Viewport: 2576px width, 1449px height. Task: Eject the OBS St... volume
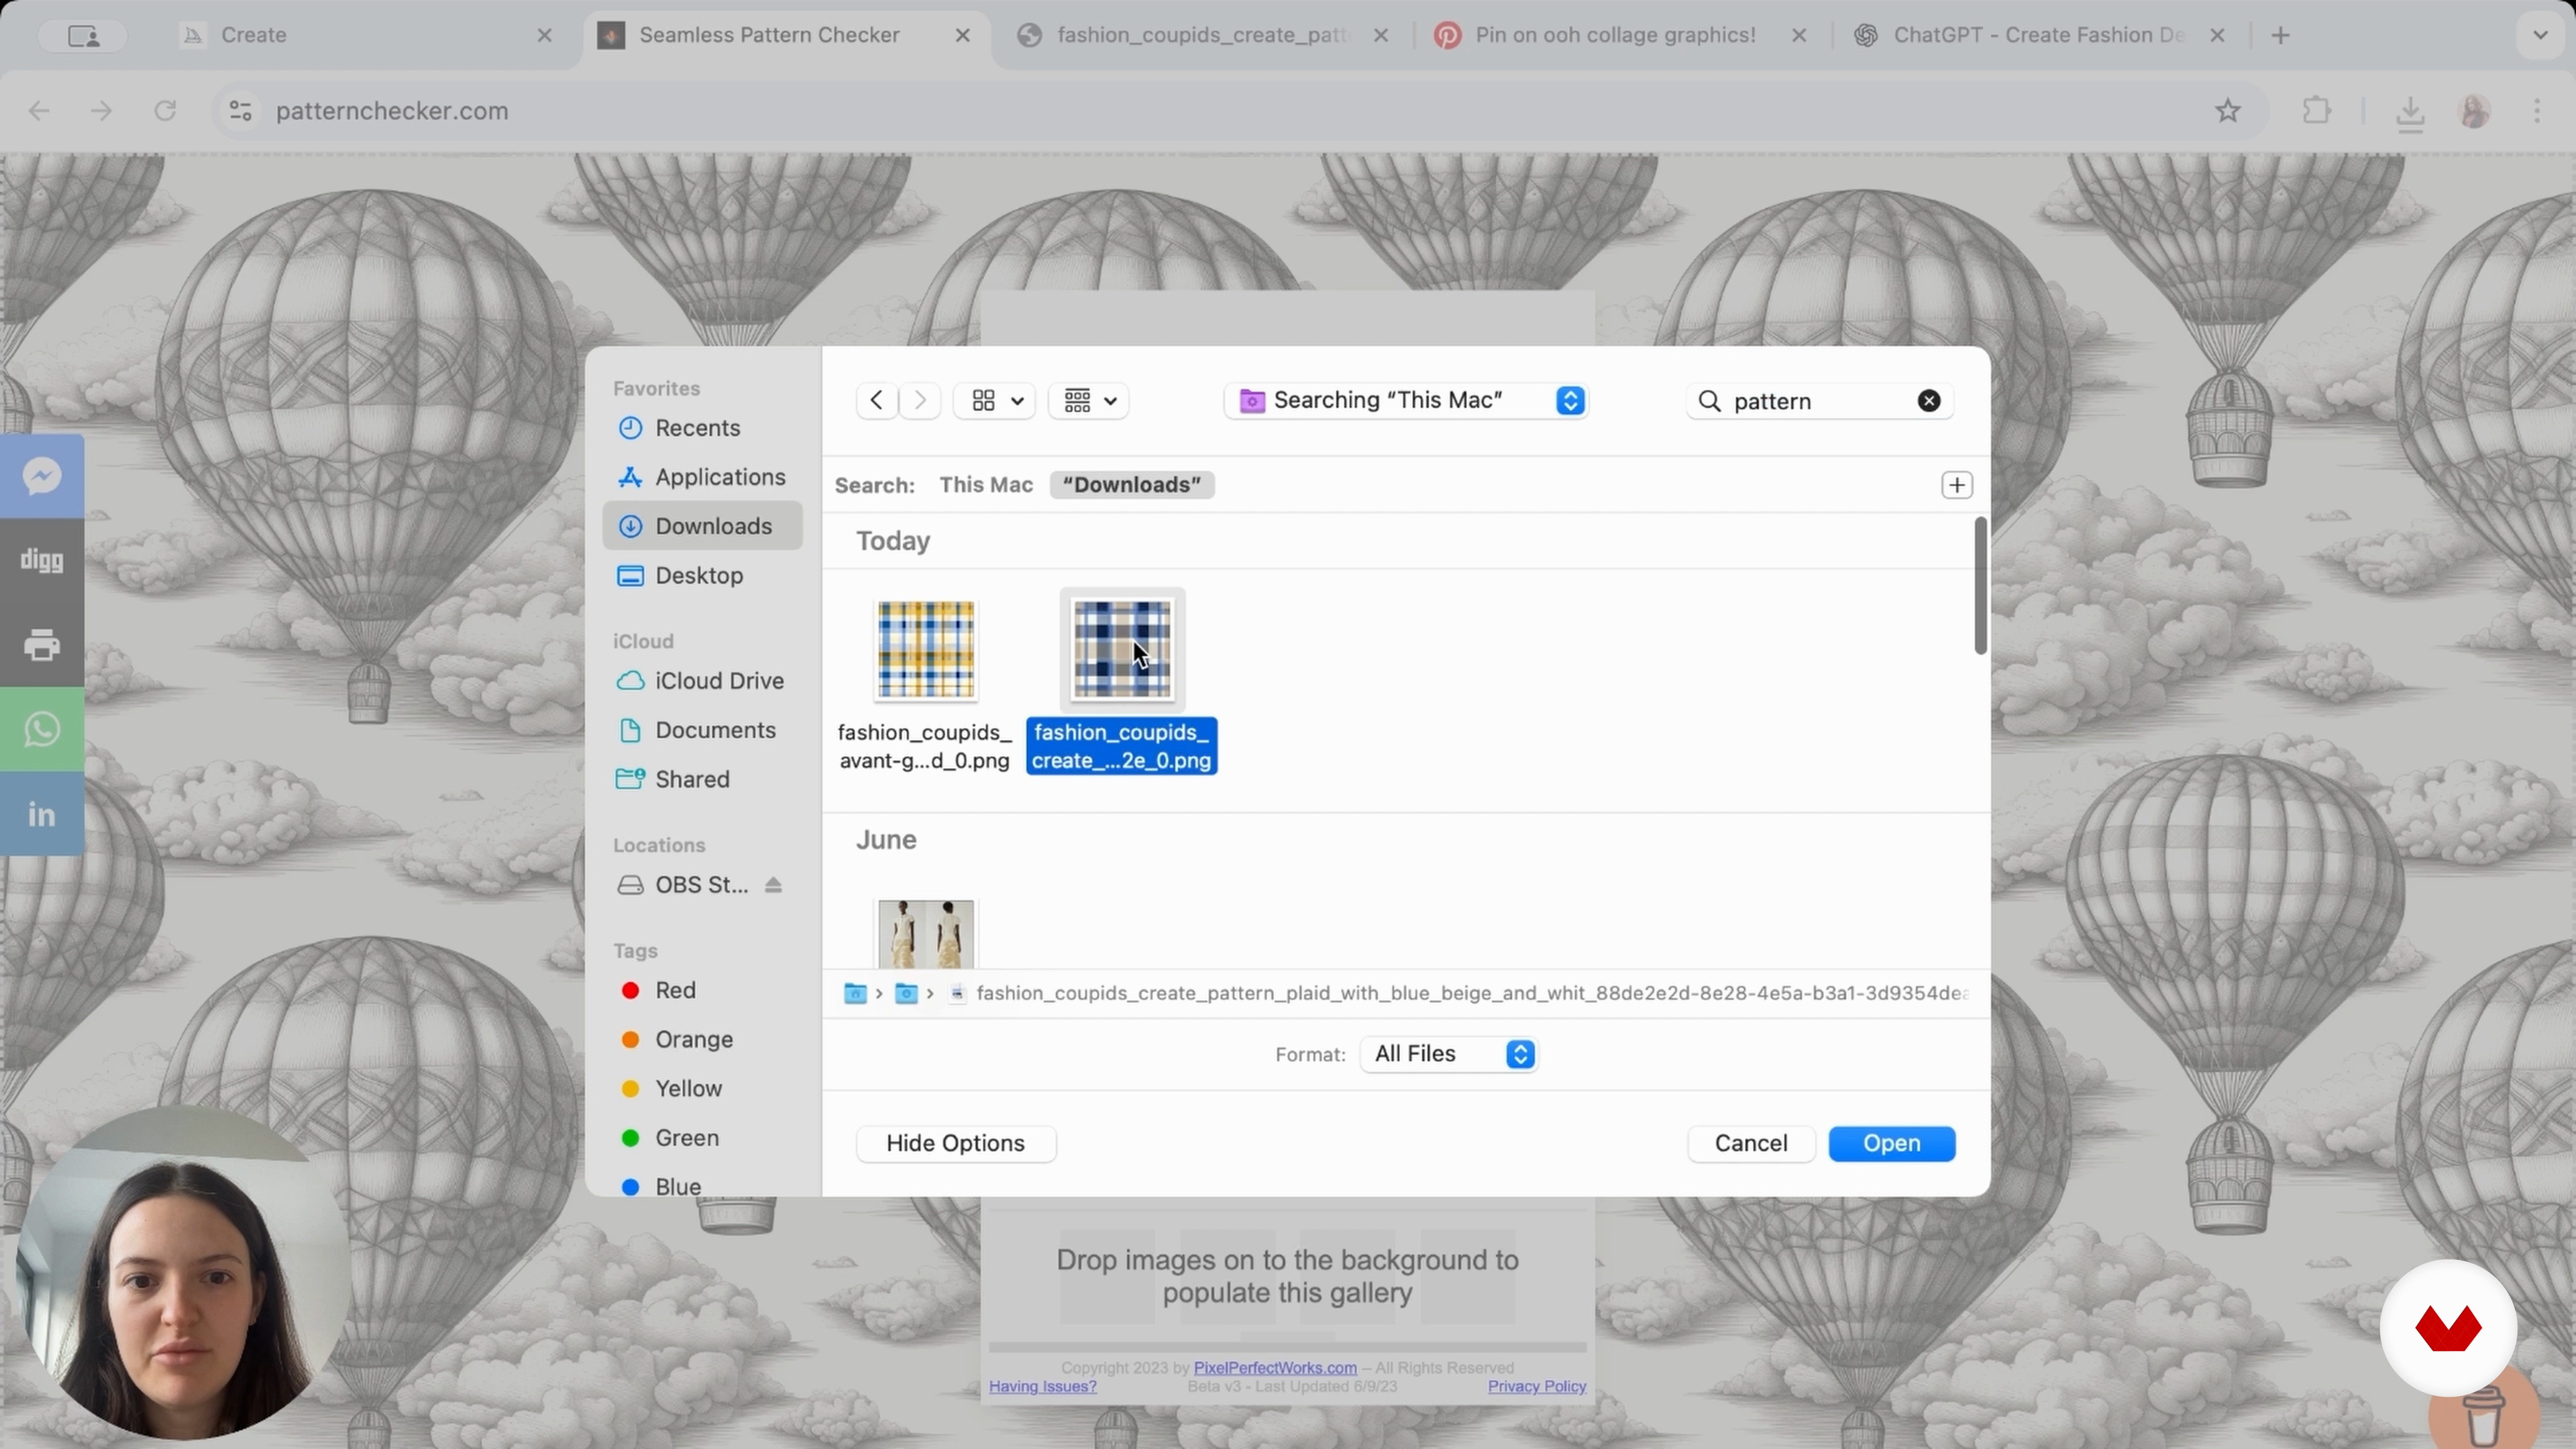(773, 885)
